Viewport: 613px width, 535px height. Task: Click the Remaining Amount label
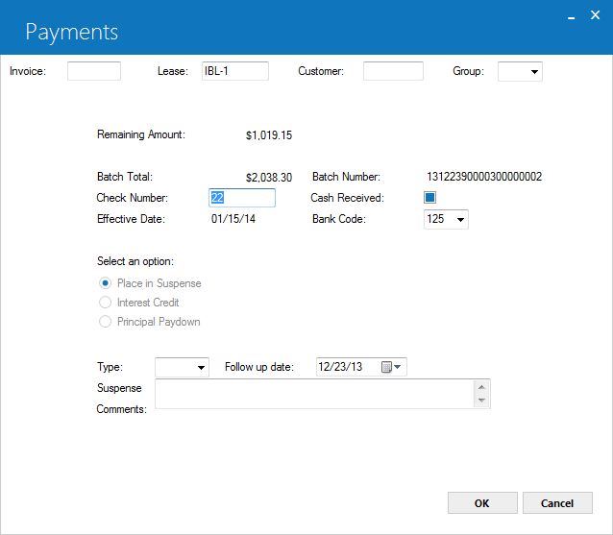[x=141, y=134]
